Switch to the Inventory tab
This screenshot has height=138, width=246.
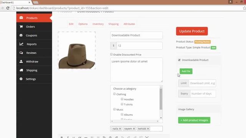click(98, 24)
